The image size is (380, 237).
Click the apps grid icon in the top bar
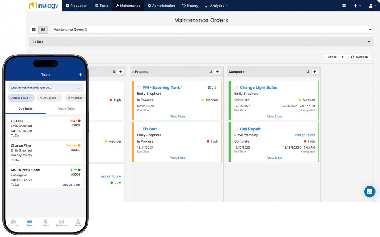tap(344, 6)
